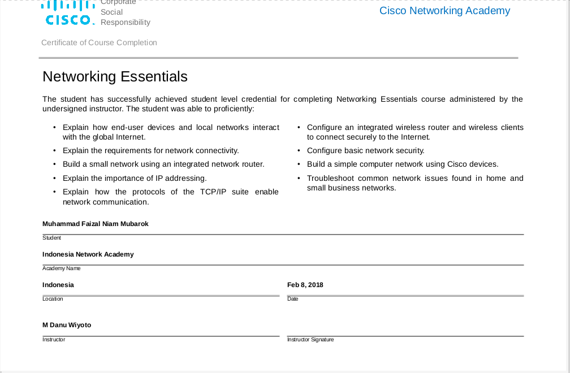Click instructor name M Danu Wiyoto

[66, 325]
